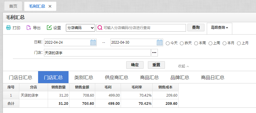Click the 查询 button
The width and height of the screenshot is (256, 113).
(196, 28)
